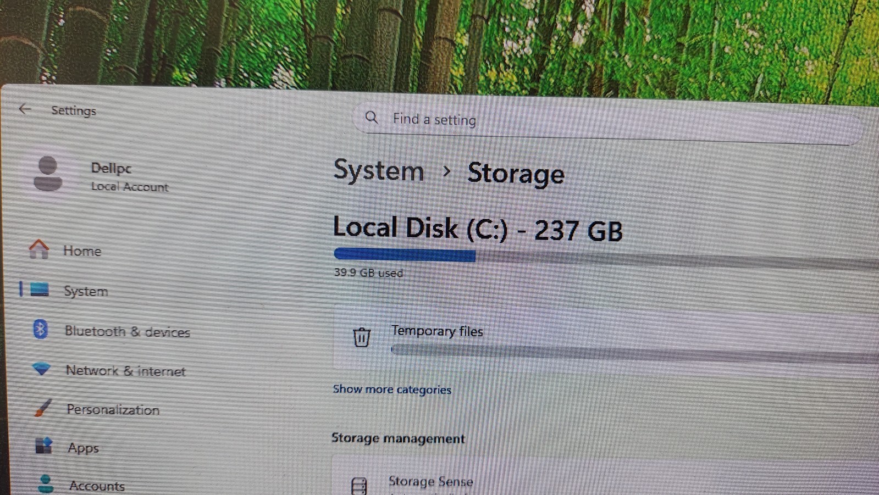Image resolution: width=879 pixels, height=495 pixels.
Task: Click the Apps icon in sidebar
Action: pos(43,446)
